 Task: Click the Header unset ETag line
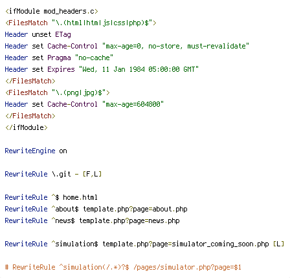click(x=38, y=34)
